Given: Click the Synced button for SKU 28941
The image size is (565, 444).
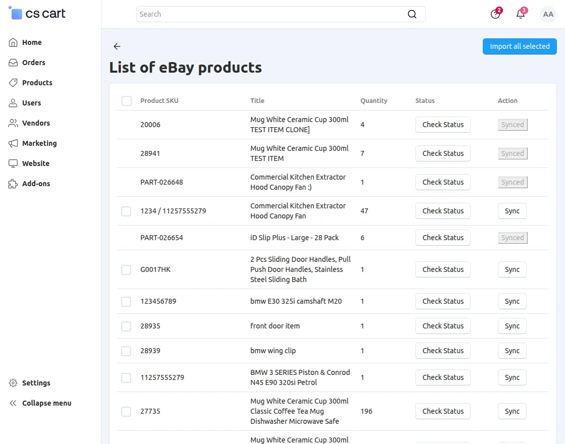Looking at the screenshot, I should [x=513, y=153].
